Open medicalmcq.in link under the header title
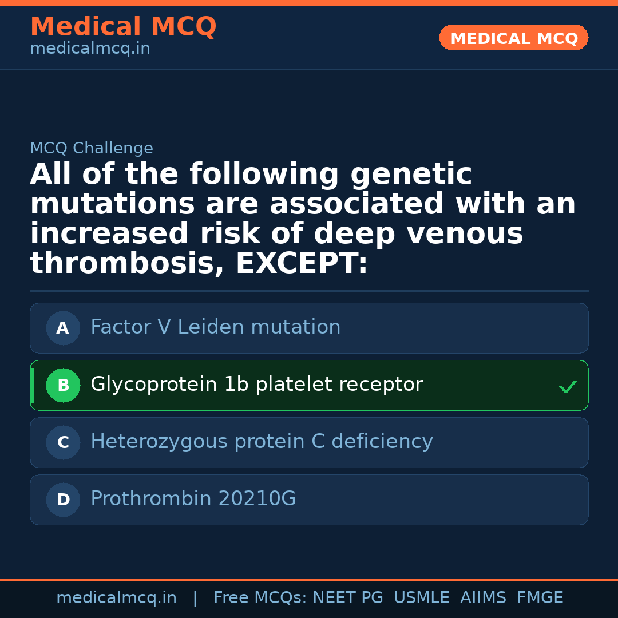 coord(90,49)
